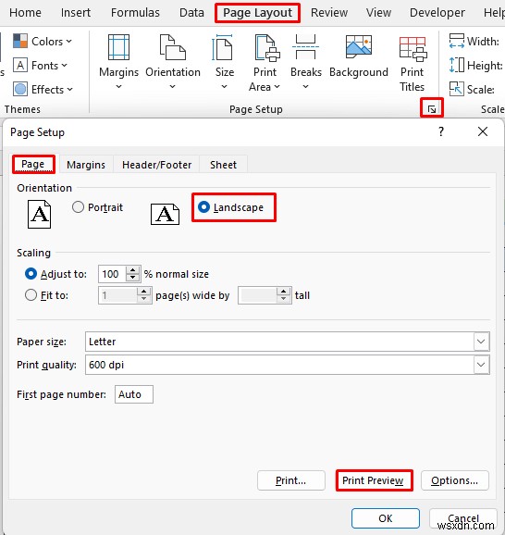The height and width of the screenshot is (535, 505).
Task: Open the Page Layout ribbon tab
Action: (257, 13)
